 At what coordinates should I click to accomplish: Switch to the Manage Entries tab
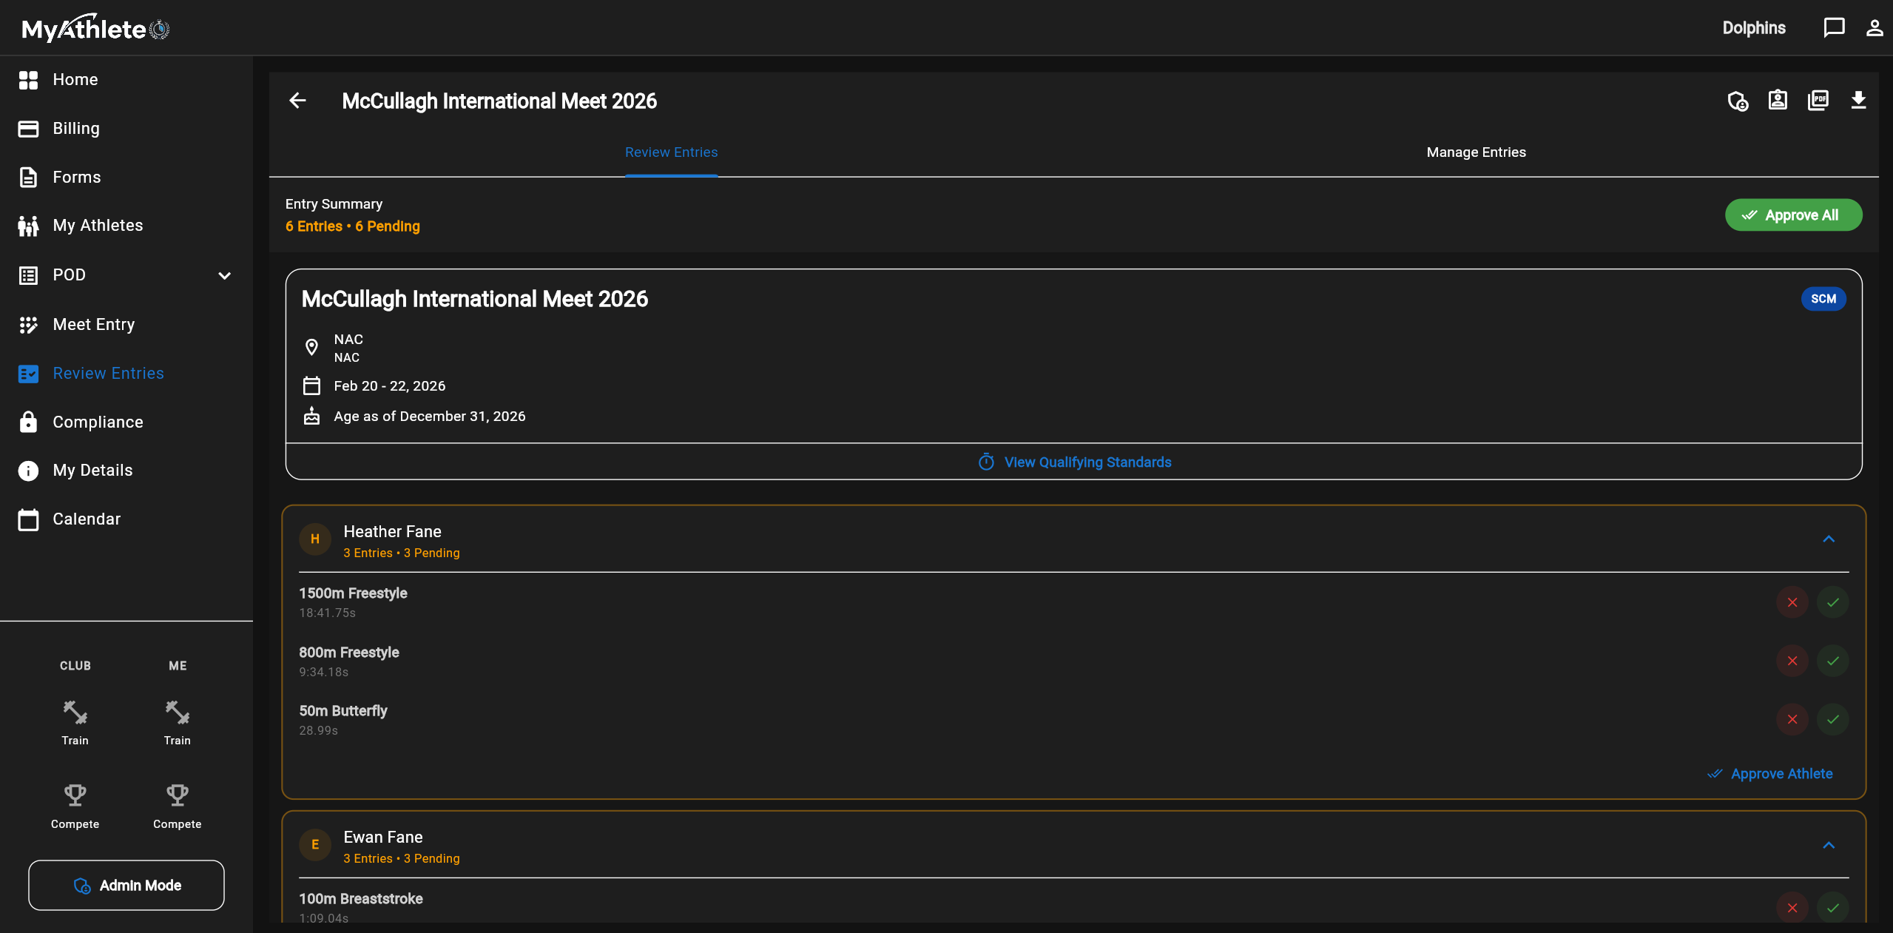pos(1476,152)
